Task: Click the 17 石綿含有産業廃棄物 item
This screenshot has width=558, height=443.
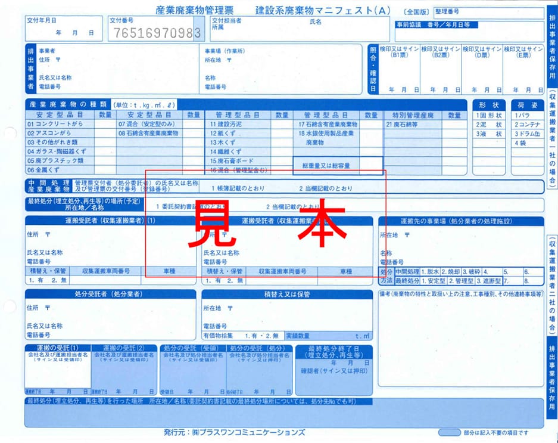Action: click(x=328, y=125)
